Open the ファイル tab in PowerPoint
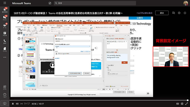The width and height of the screenshot is (190, 107). (25, 25)
